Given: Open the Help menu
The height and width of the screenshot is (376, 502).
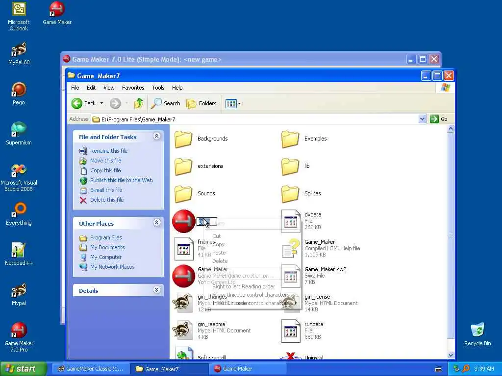Looking at the screenshot, I should pyautogui.click(x=177, y=88).
